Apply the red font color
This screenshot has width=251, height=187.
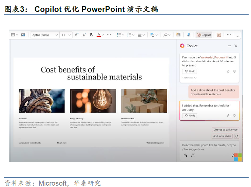pyautogui.click(x=99, y=35)
